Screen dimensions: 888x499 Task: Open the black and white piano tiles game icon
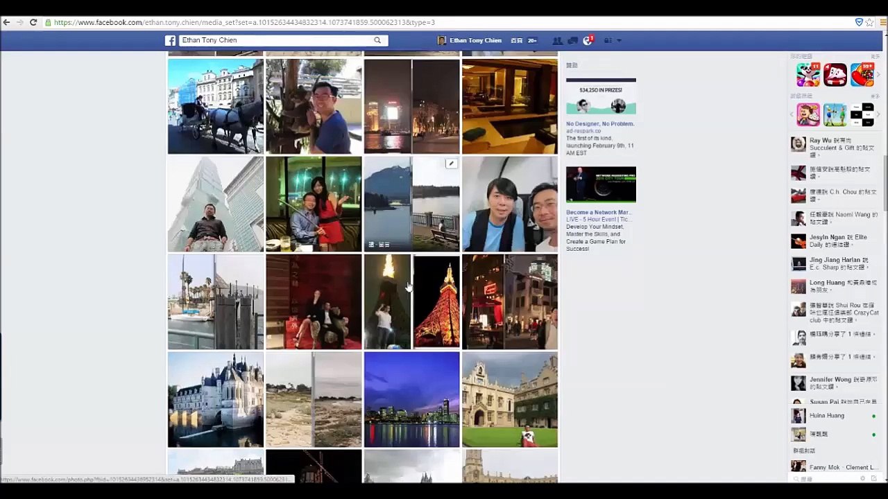(x=862, y=114)
